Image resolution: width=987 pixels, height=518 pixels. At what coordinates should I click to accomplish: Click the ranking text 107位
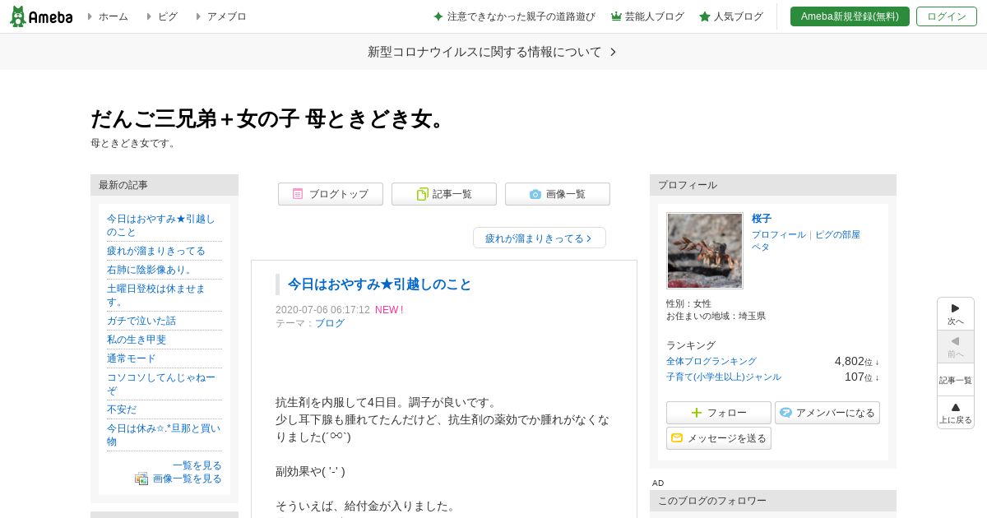tap(861, 377)
